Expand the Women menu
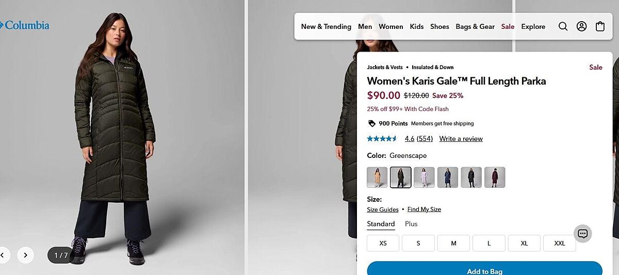 390,26
